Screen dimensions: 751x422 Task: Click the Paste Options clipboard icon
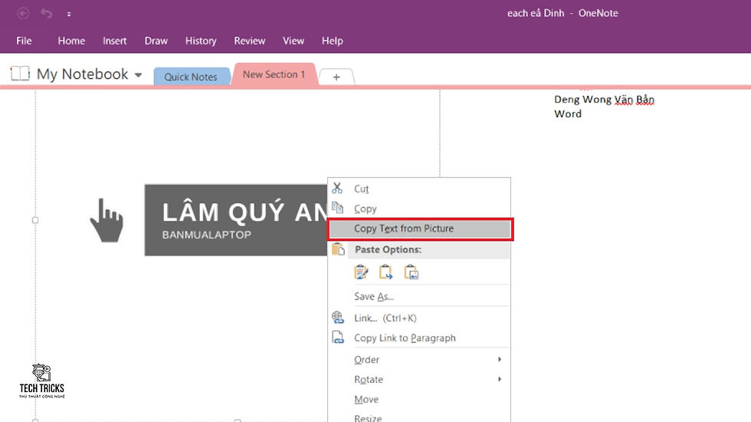[338, 249]
